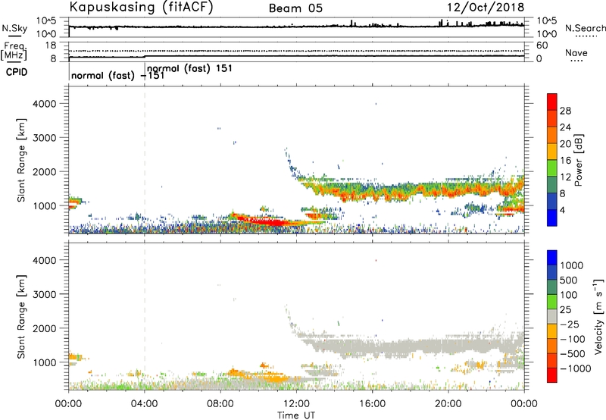This screenshot has height=420, width=606.
Task: Click the 'normal (fast) -151' CPID text
Action: (x=118, y=75)
